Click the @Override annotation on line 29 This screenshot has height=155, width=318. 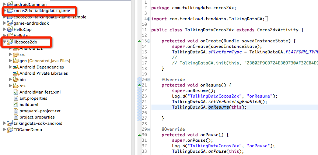[x=173, y=129]
